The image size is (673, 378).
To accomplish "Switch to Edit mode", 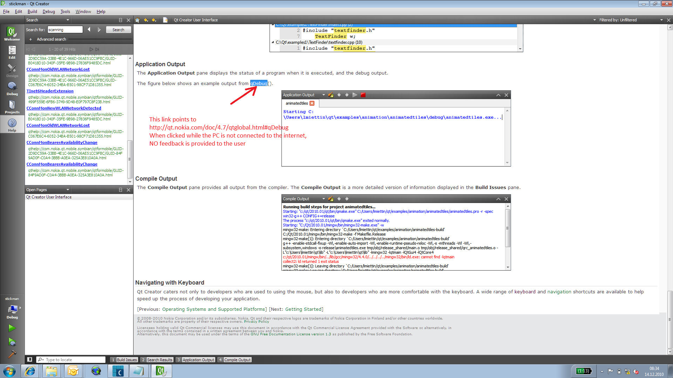I will pyautogui.click(x=12, y=52).
